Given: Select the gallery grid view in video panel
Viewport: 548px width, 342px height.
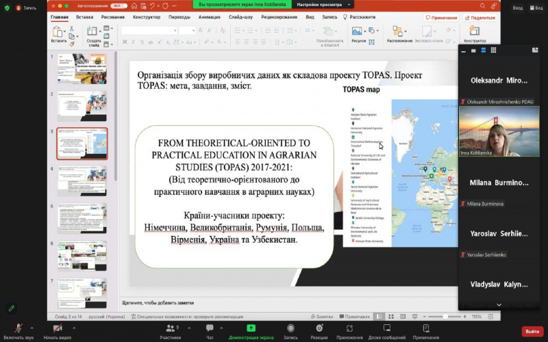Looking at the screenshot, I should (x=493, y=50).
